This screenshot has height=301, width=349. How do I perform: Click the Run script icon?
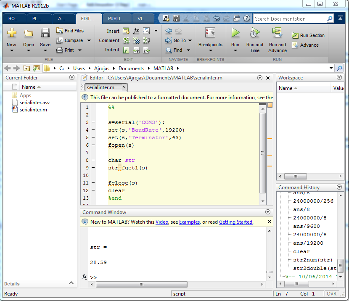point(235,33)
